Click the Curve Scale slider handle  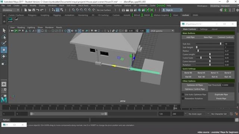(x=201, y=58)
